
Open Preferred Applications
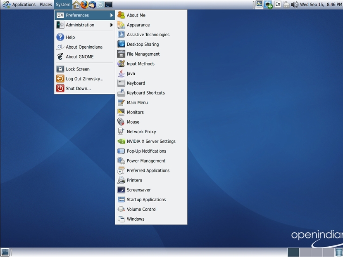[151, 170]
